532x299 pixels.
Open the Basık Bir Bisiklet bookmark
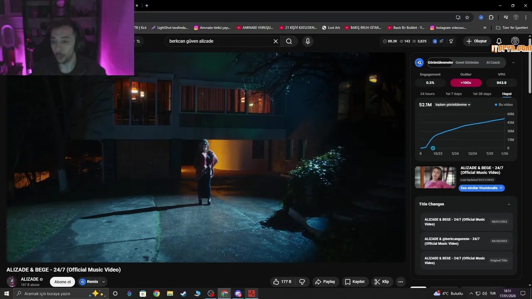point(406,28)
